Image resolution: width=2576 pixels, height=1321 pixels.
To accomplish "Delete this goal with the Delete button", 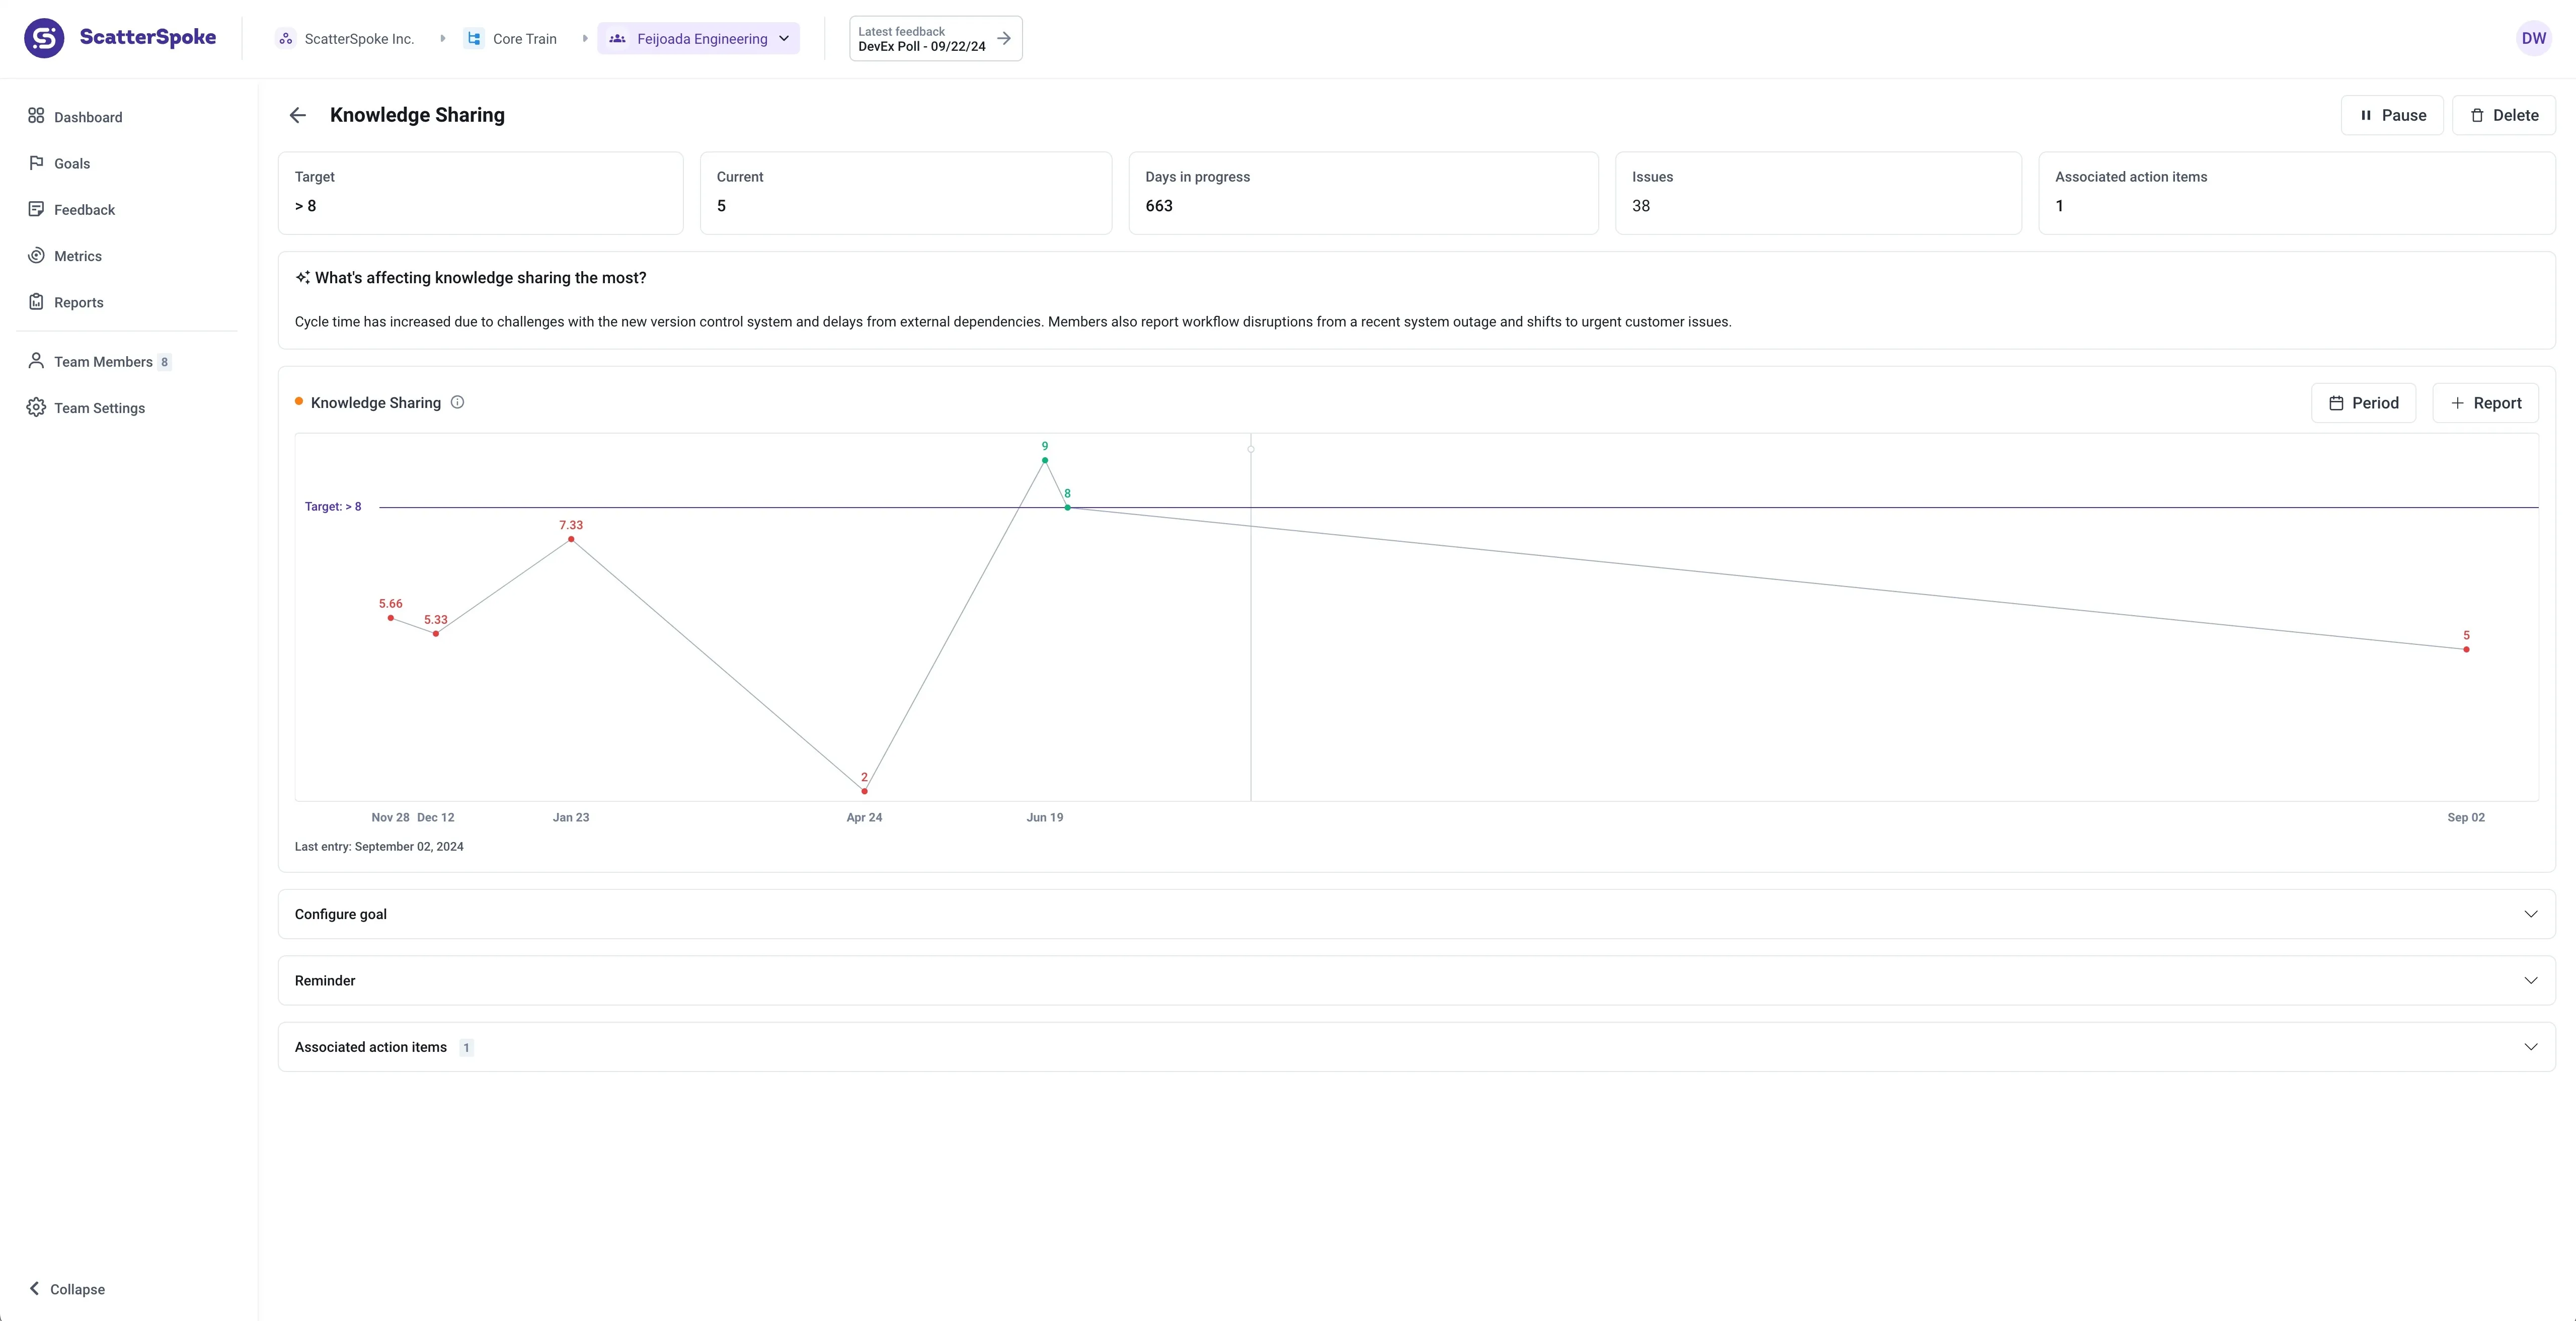I will [2503, 115].
